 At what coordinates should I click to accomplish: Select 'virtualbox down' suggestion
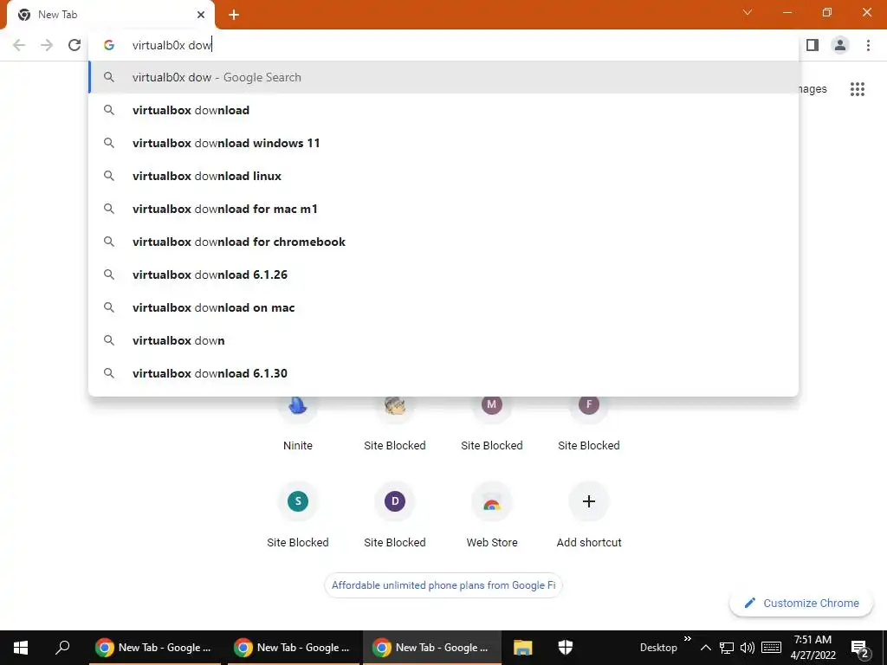443,340
